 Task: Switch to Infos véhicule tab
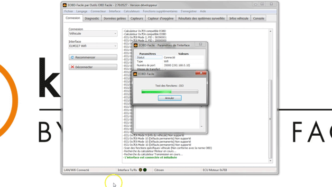(239, 19)
